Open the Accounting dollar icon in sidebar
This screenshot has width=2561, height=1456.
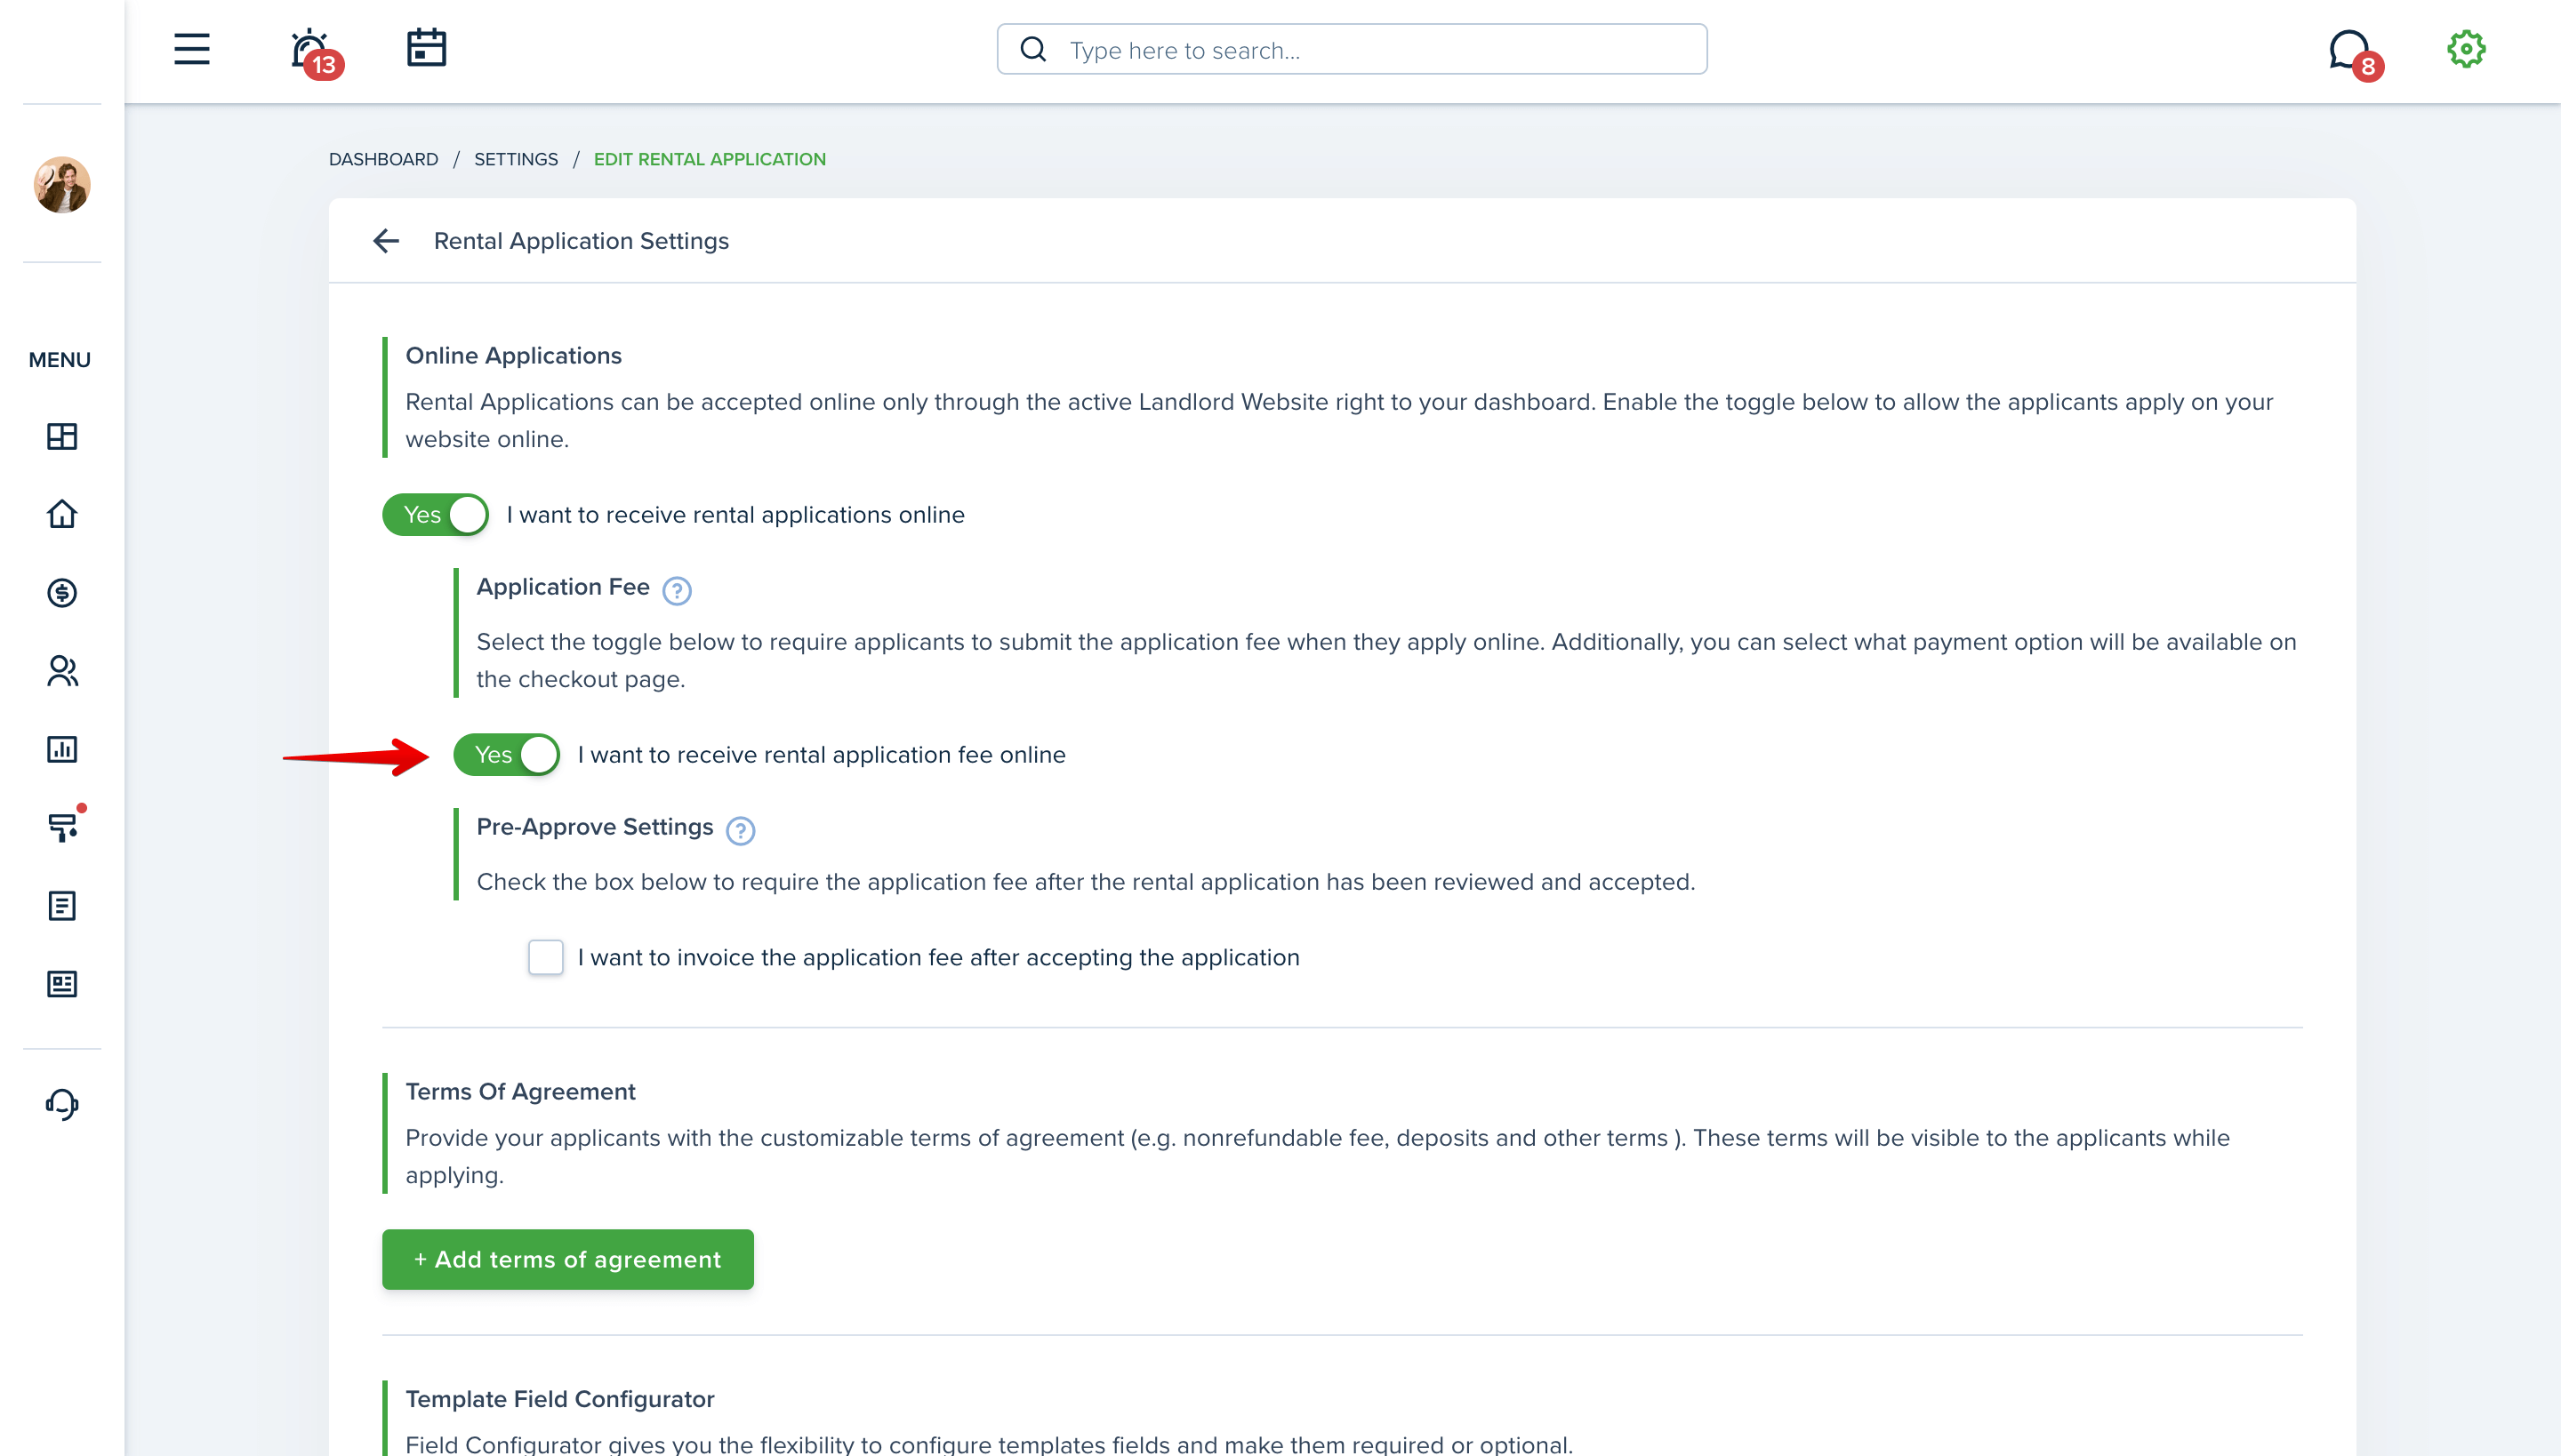click(x=62, y=593)
